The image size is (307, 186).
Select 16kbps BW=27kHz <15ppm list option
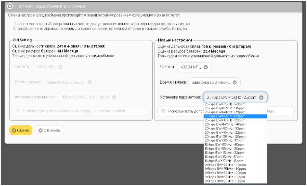(x=235, y=161)
